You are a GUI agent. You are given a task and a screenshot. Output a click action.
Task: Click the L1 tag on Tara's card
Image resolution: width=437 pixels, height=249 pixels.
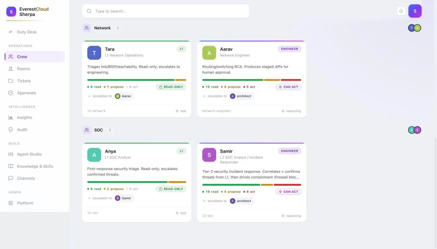(181, 49)
